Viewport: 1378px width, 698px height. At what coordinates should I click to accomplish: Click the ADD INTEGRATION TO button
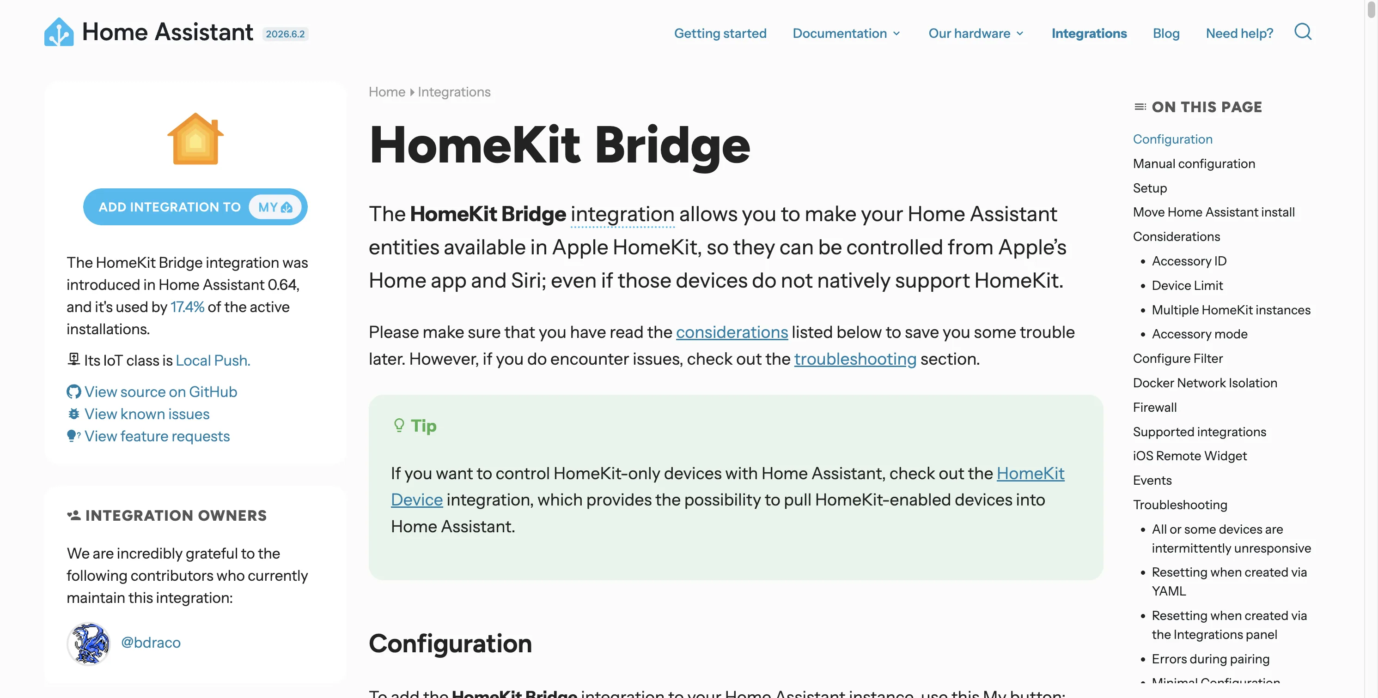click(x=195, y=207)
